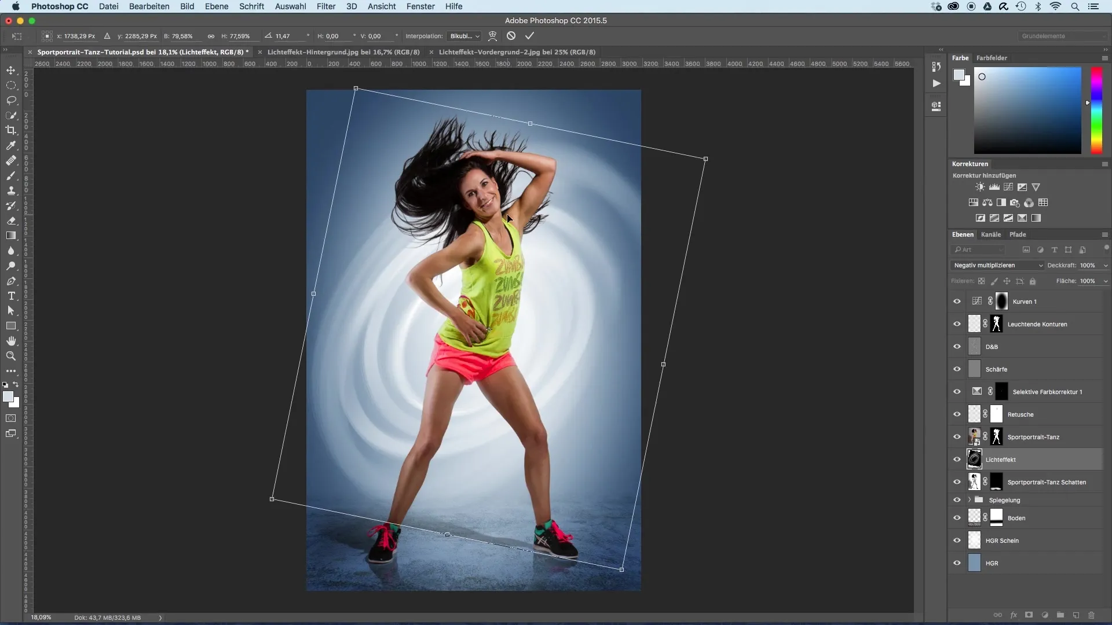Open the Deckkraft opacity dropdown arrow

point(1105,266)
